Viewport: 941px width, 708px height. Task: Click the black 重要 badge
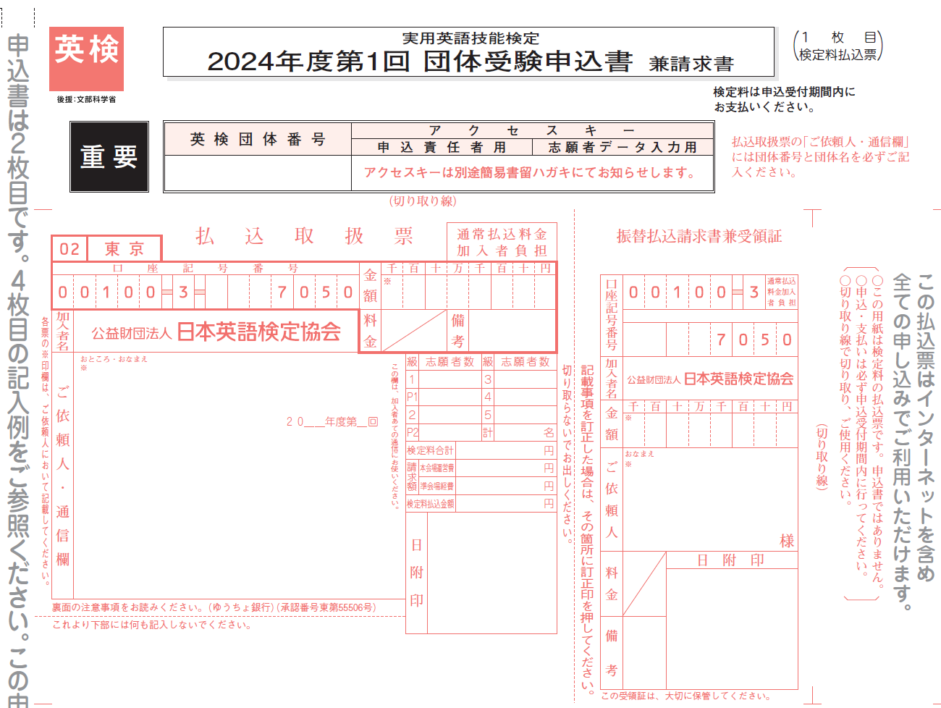tap(109, 156)
